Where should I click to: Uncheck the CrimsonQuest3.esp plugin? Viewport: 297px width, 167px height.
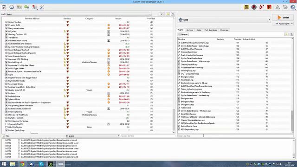click(x=179, y=52)
